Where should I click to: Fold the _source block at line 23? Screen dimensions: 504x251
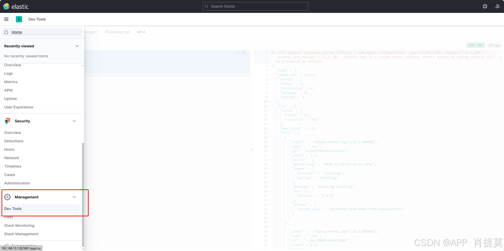coord(269,160)
